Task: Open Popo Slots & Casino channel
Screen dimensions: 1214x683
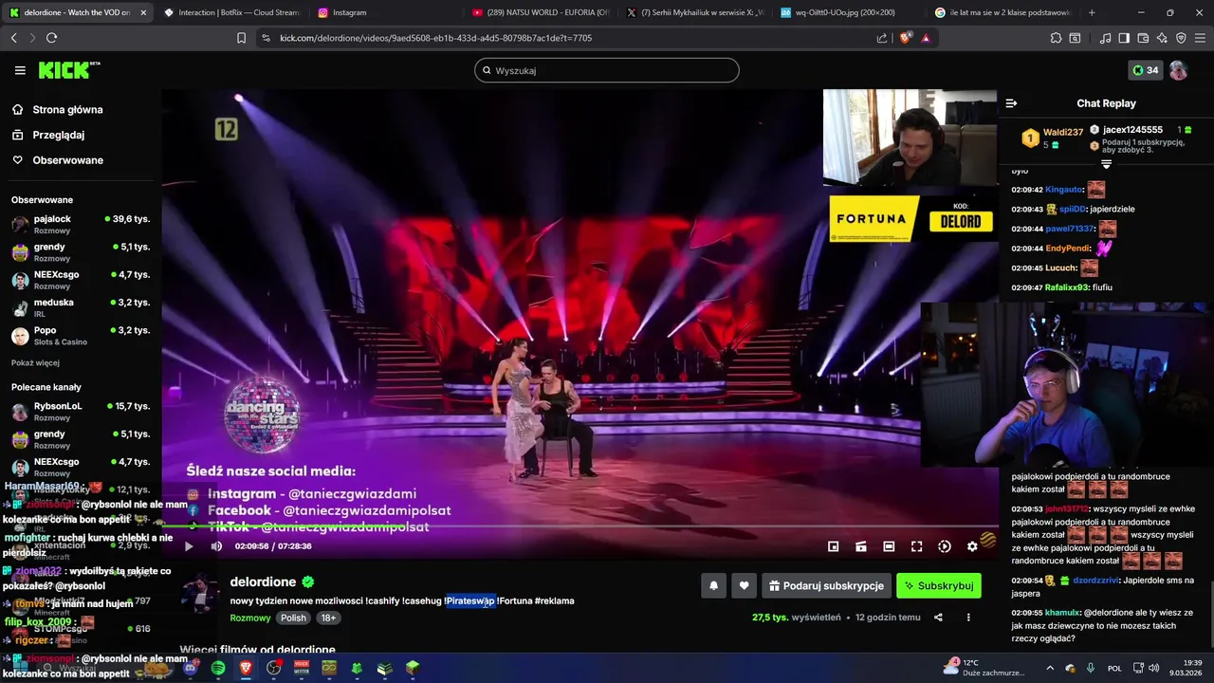Action: click(81, 335)
